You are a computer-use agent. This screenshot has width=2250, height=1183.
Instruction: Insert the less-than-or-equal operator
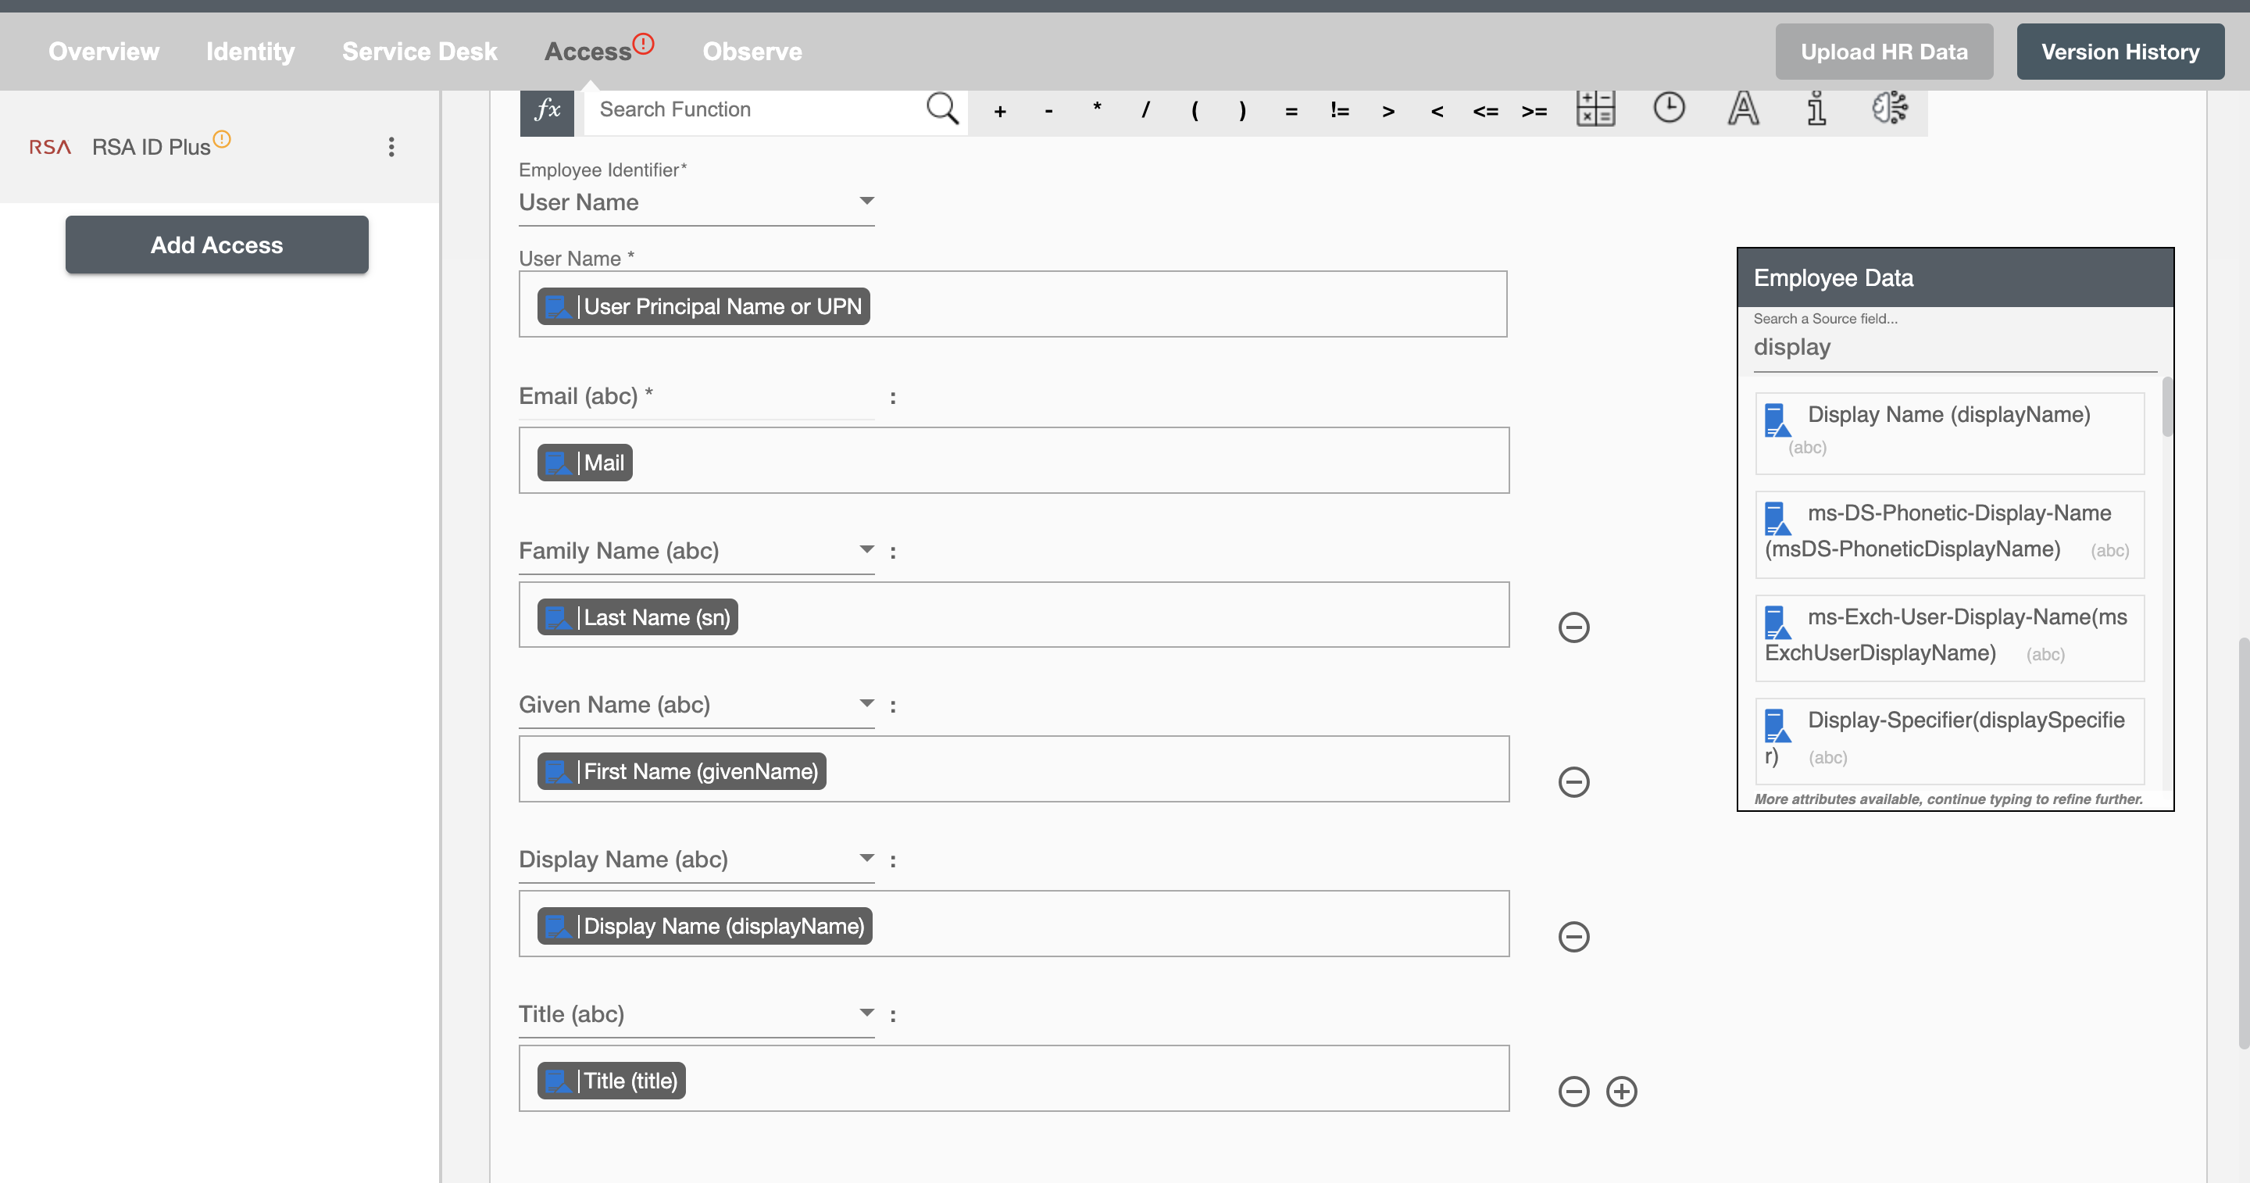[1486, 111]
